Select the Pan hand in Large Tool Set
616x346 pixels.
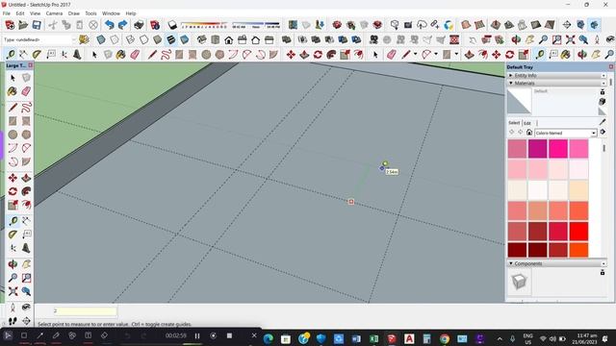pos(26,264)
